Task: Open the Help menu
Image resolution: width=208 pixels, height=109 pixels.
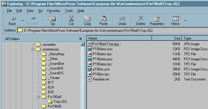Action: [81, 11]
